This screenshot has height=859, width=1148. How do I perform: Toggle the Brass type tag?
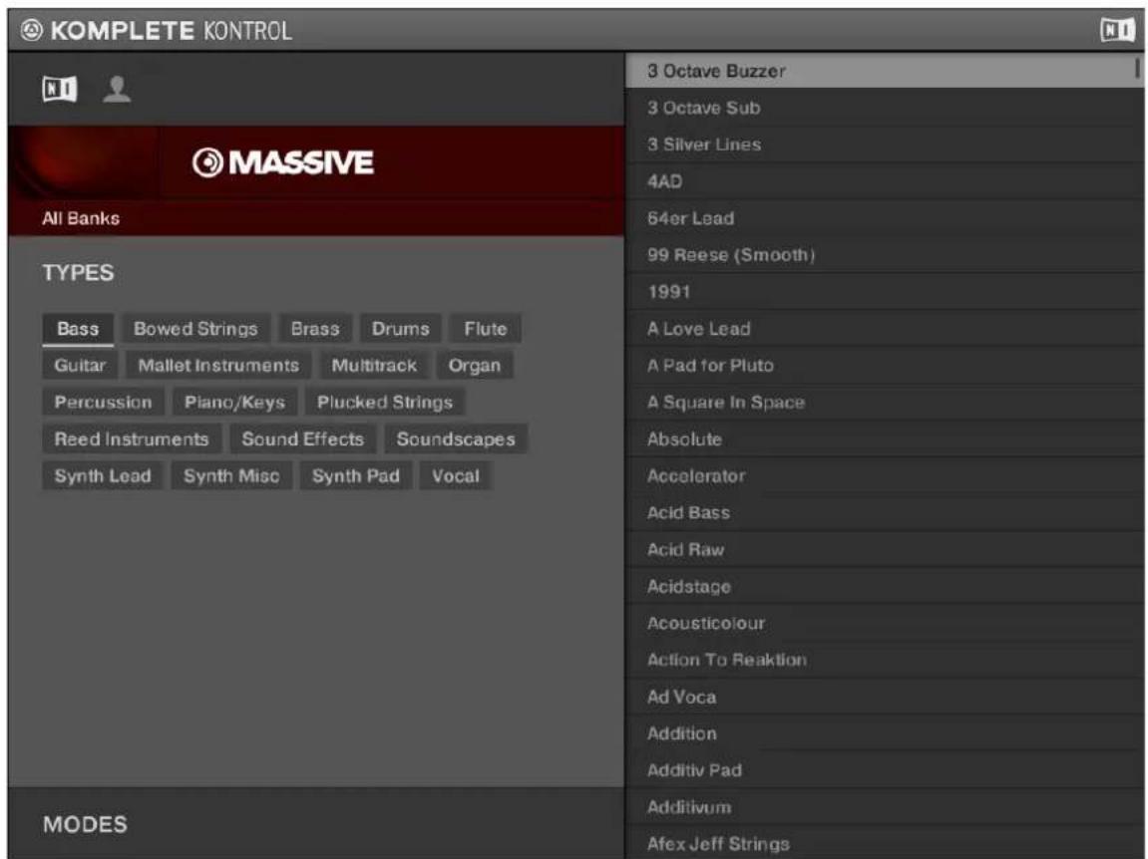pyautogui.click(x=315, y=329)
